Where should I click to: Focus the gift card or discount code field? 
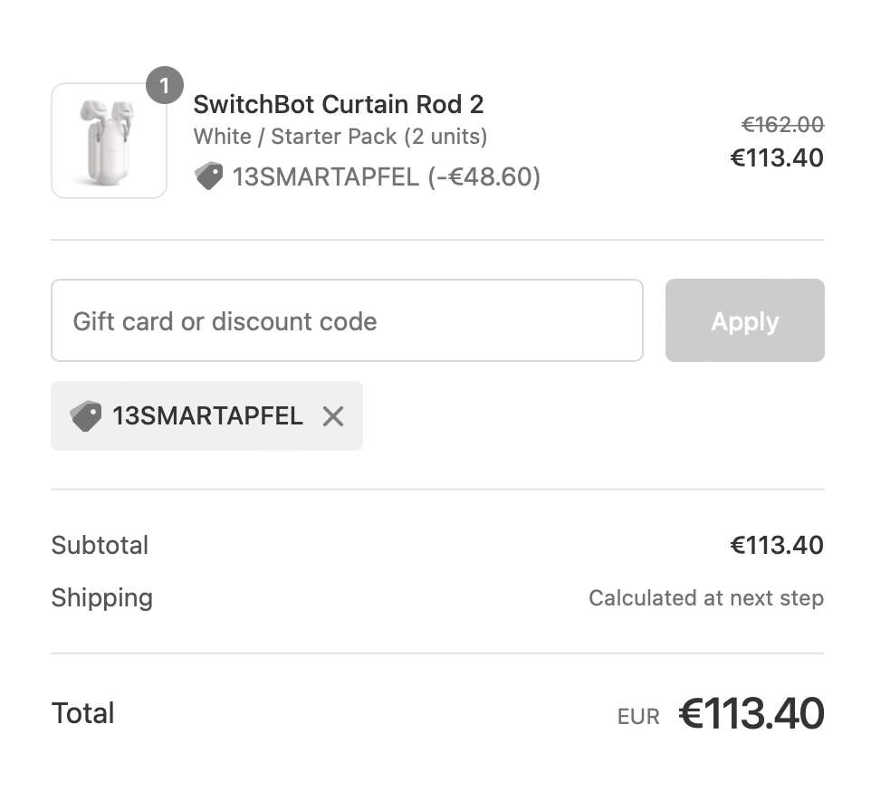pyautogui.click(x=347, y=321)
